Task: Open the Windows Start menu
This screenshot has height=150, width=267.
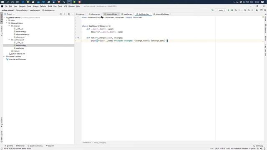Action: tap(3, 2)
